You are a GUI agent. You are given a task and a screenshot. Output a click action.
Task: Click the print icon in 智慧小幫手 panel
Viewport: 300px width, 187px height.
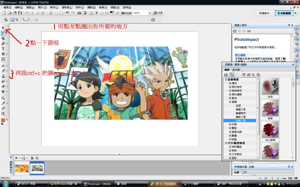coord(249,31)
